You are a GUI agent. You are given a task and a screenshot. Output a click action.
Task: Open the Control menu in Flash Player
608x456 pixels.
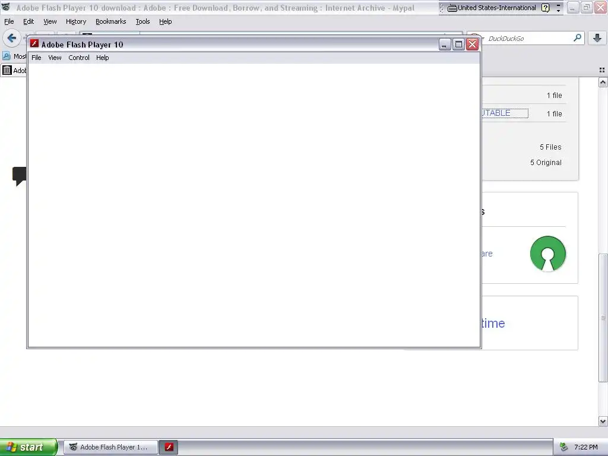click(79, 58)
